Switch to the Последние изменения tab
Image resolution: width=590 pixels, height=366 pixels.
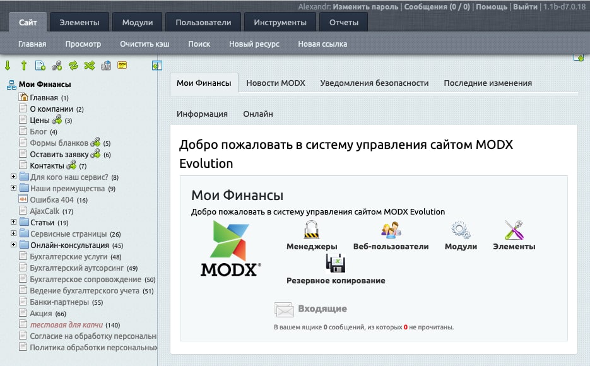click(488, 83)
